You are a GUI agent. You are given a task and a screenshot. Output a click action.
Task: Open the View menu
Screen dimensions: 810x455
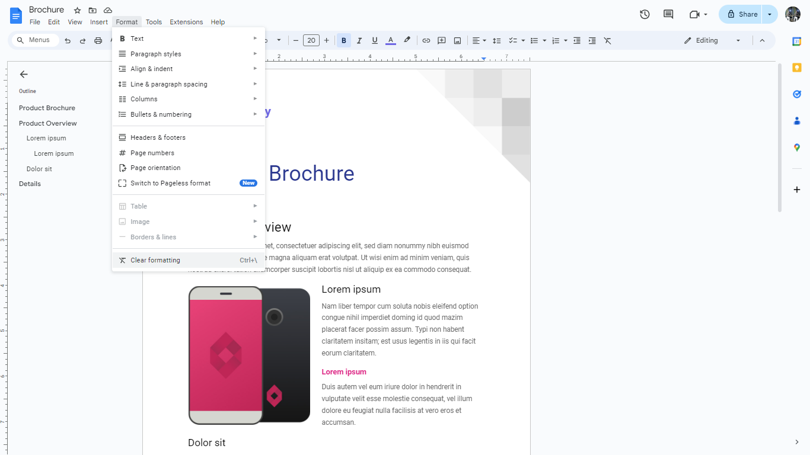click(75, 22)
